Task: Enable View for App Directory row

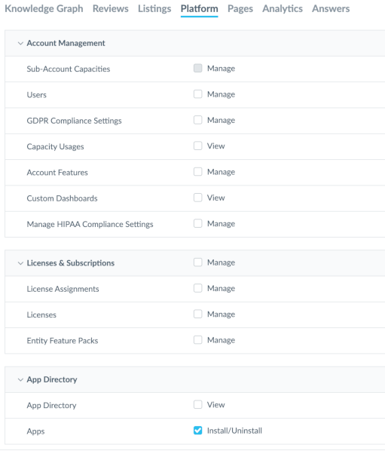Action: 197,405
